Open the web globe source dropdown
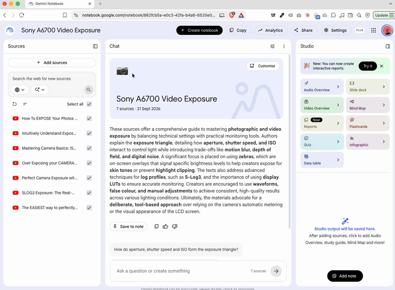 click(x=20, y=90)
